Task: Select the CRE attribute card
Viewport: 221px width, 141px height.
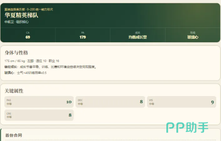Action: pos(39,115)
